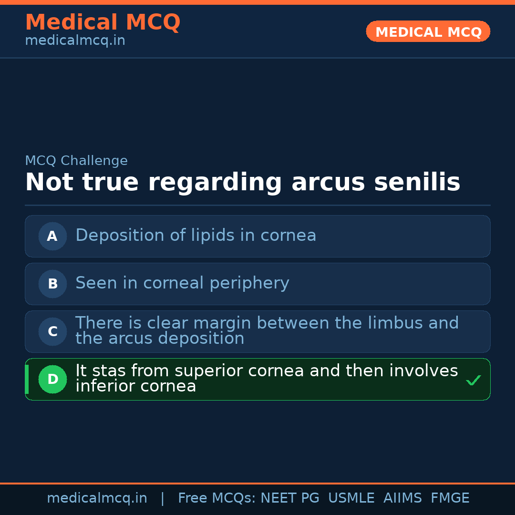Click the 'MCQ Challenge' label

pos(76,161)
